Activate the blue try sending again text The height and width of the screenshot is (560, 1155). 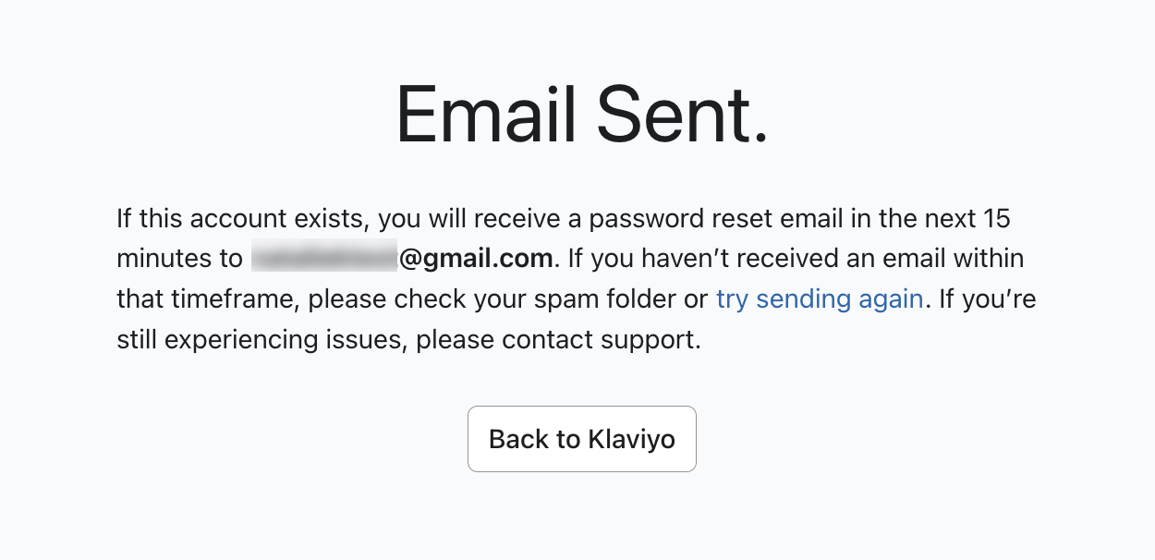pyautogui.click(x=819, y=298)
